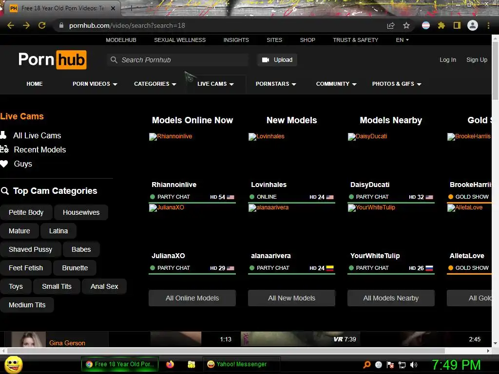Click the horizontal scrollbar at page bottom

(x=226, y=351)
